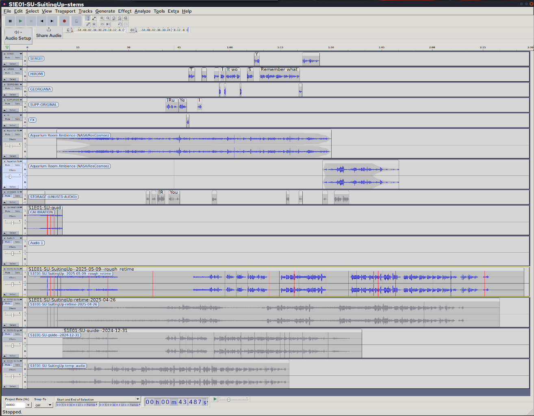Screen dimensions: 534x416
Task: Open the Tracks menu
Action: (x=85, y=11)
